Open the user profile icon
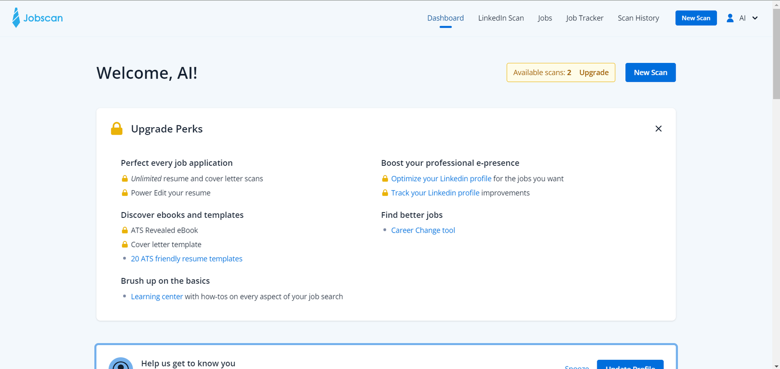 [730, 18]
